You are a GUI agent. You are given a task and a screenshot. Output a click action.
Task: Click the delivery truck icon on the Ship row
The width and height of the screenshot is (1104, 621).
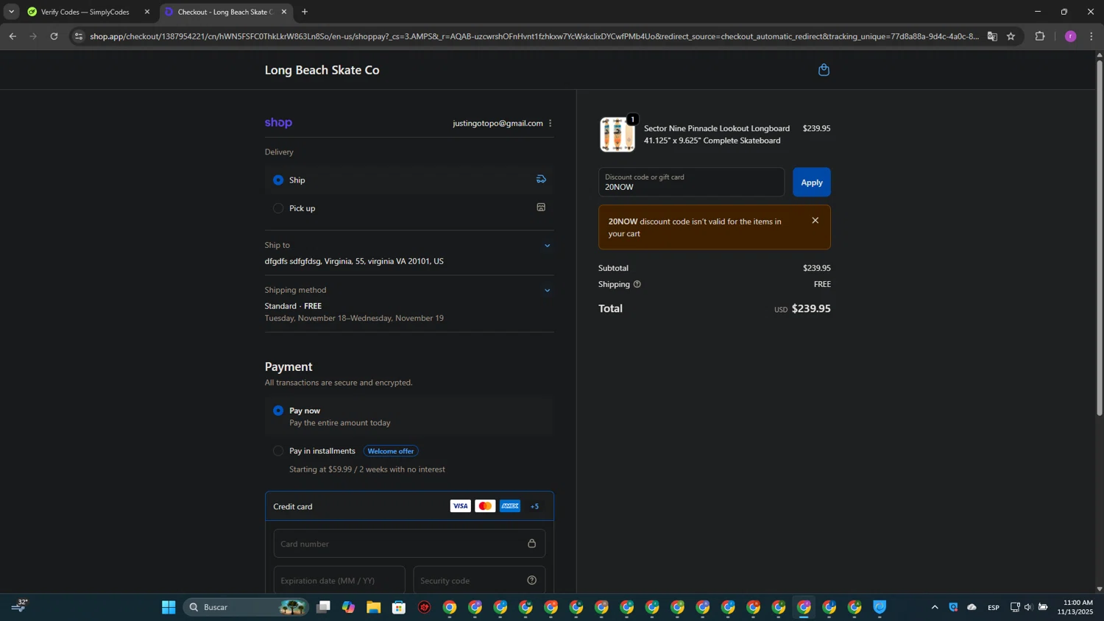(541, 180)
